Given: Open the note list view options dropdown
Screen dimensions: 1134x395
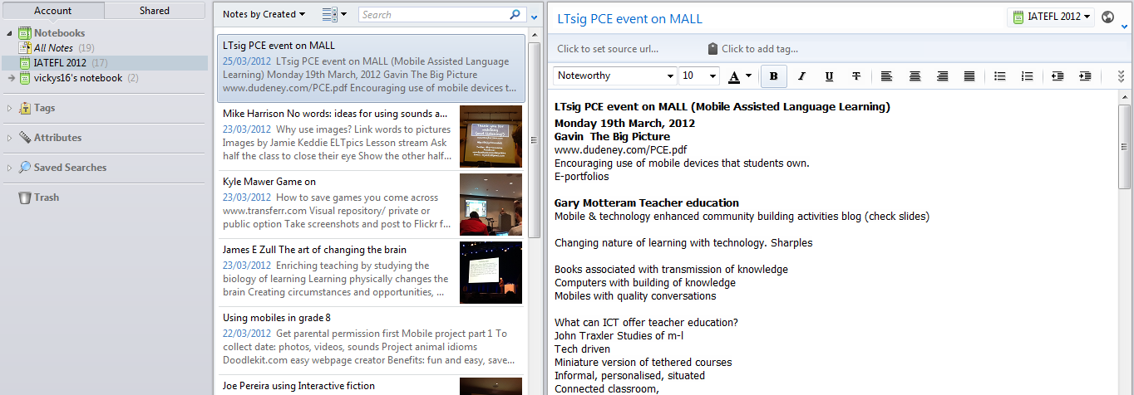Looking at the screenshot, I should (x=334, y=14).
